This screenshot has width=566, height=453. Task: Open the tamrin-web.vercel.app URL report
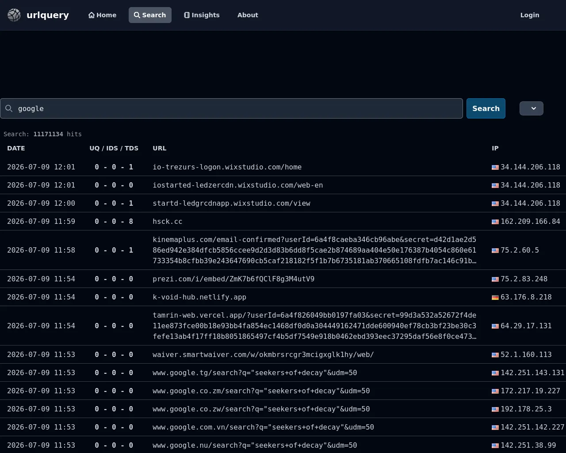tap(314, 326)
